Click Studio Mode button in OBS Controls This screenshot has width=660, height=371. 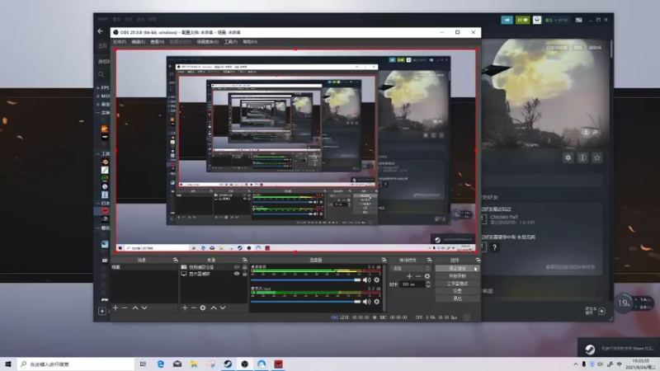coord(457,284)
